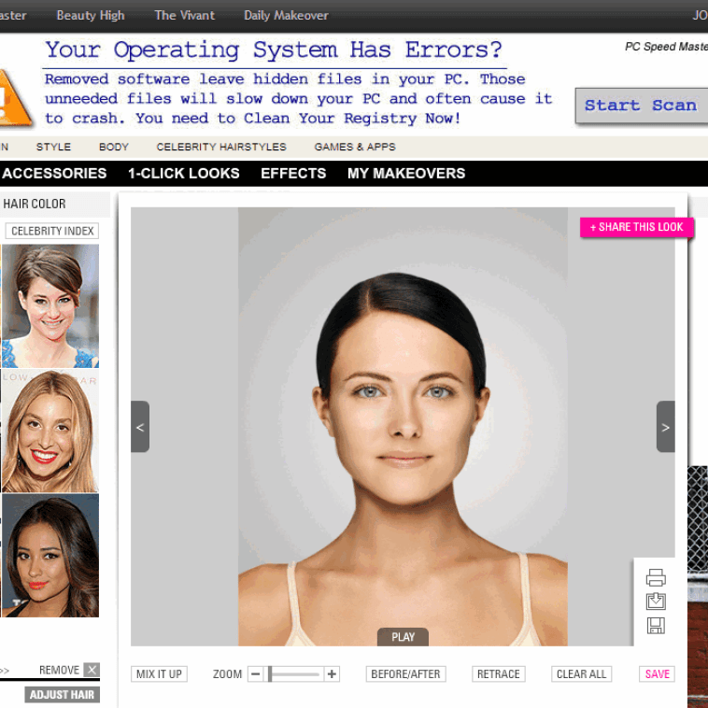Click the MIX IT UP button
708x708 pixels.
(x=159, y=673)
